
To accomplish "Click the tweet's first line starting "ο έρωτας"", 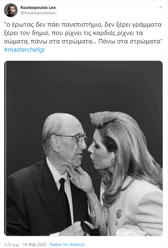I will click(83, 24).
